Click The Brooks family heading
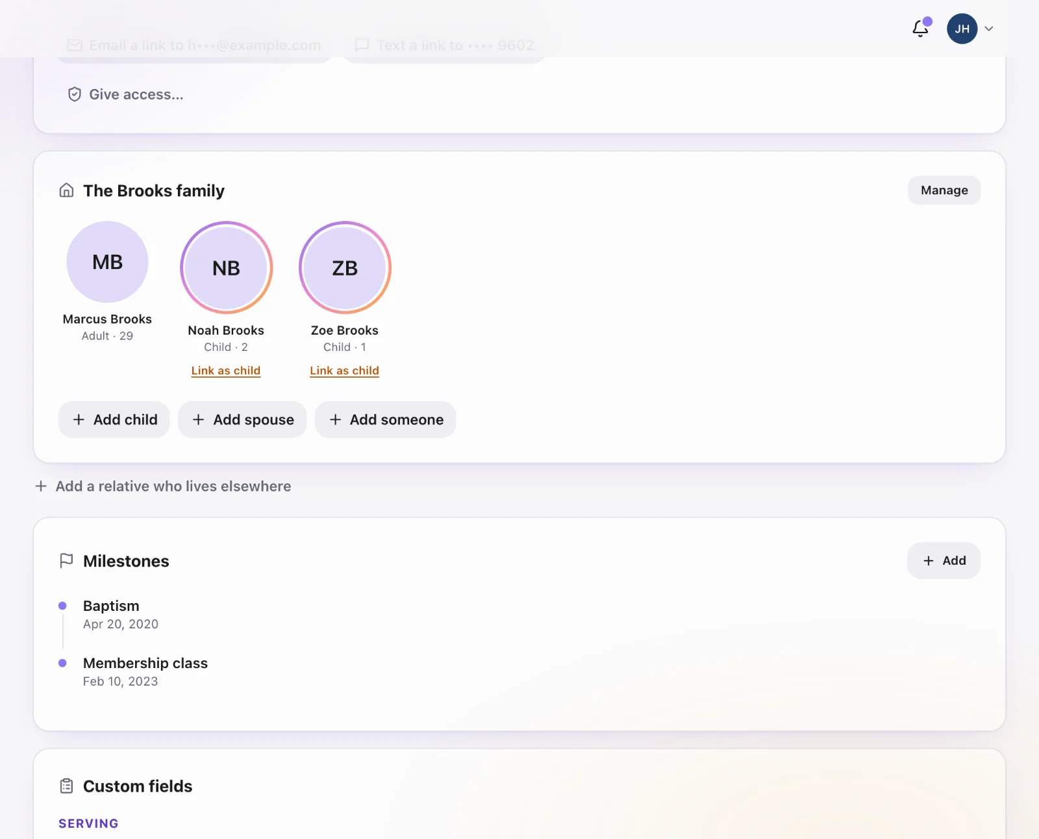Viewport: 1039px width, 839px height. [x=154, y=190]
